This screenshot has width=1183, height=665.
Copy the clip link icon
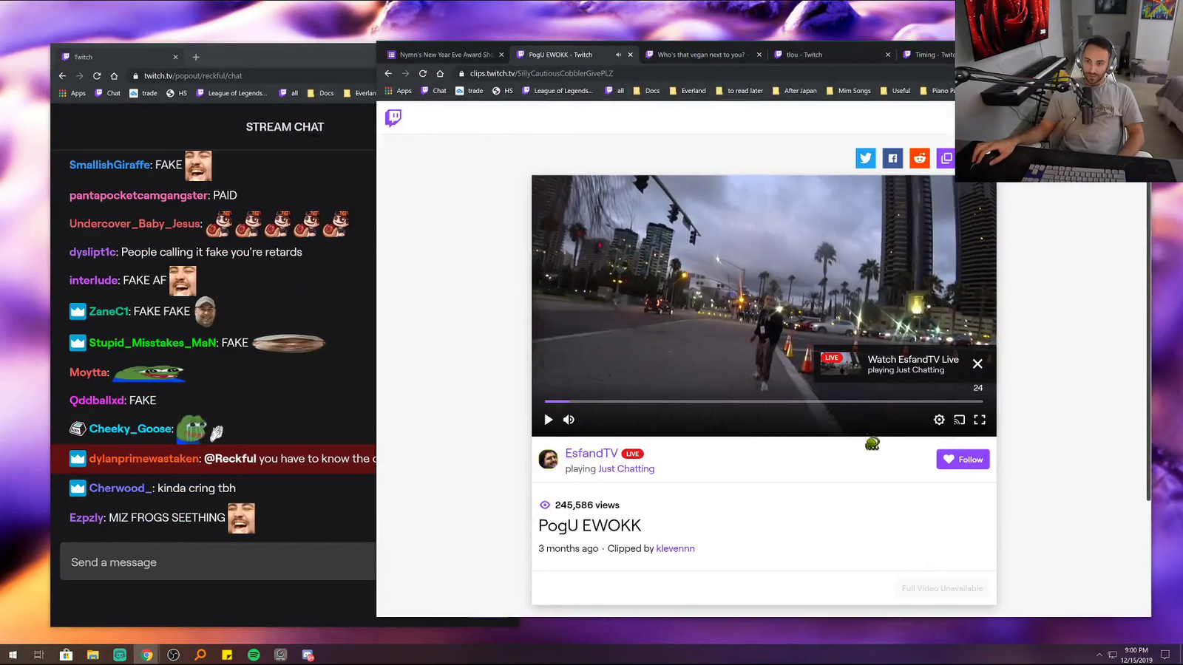[x=946, y=158]
